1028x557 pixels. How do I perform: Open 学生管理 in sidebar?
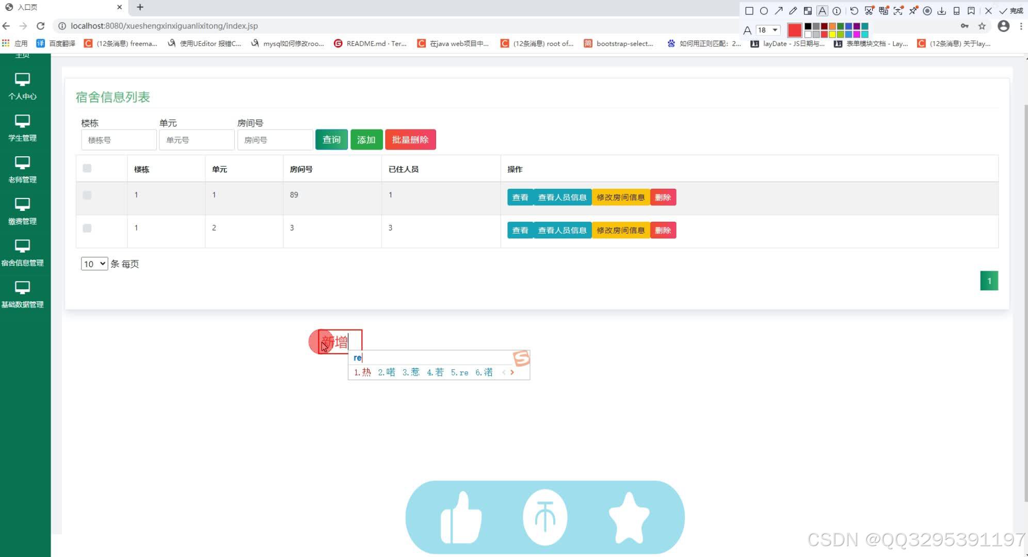pos(22,128)
